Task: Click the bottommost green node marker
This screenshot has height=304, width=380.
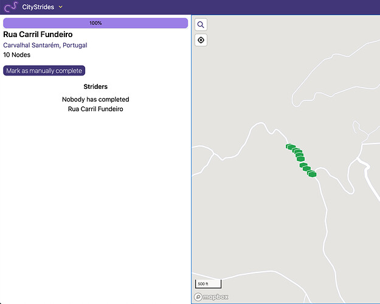Action: [x=313, y=174]
